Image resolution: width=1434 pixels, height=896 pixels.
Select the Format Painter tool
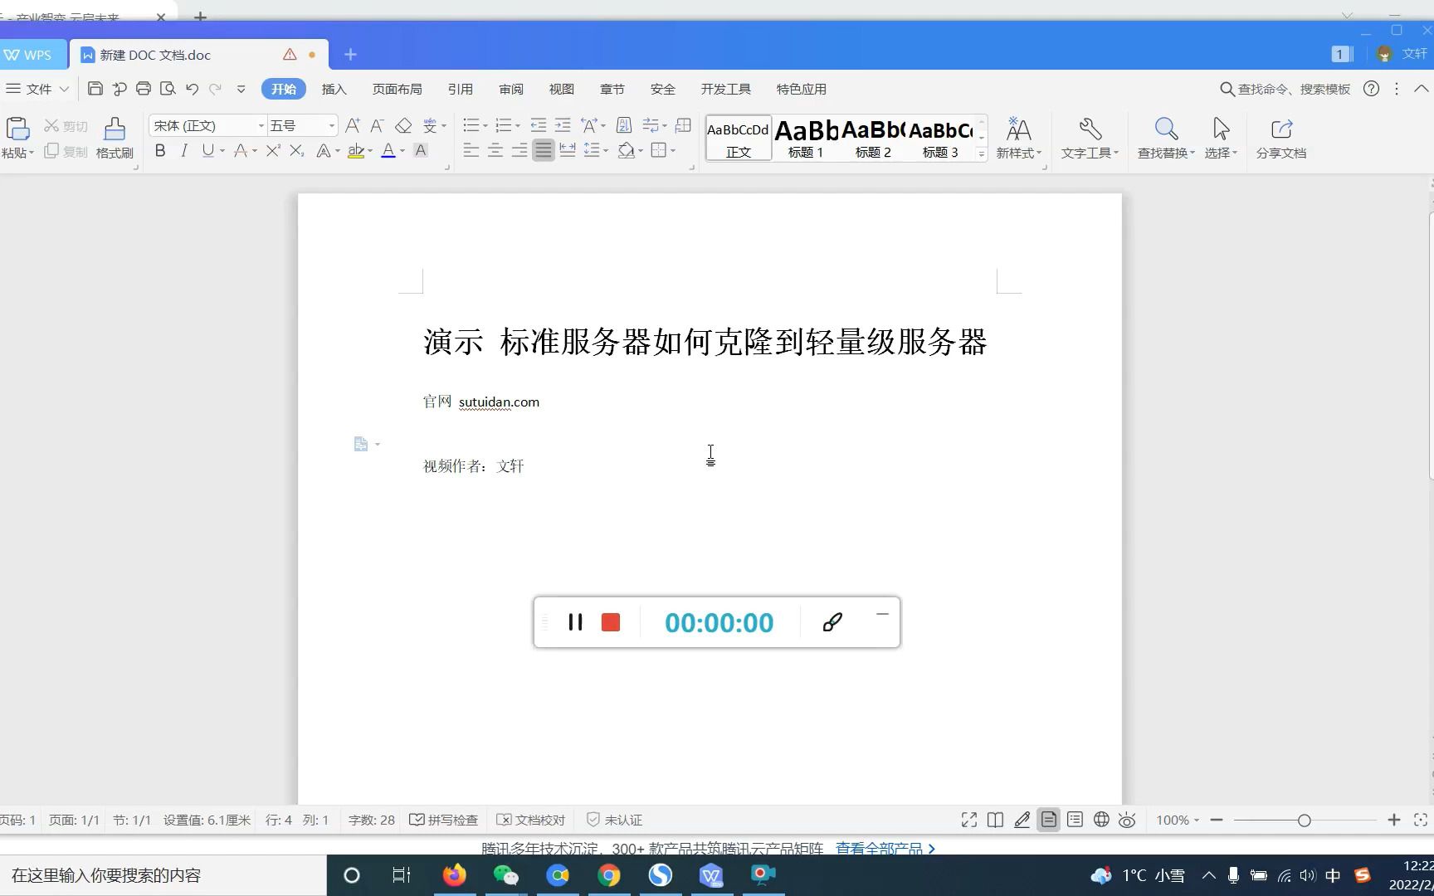[115, 138]
